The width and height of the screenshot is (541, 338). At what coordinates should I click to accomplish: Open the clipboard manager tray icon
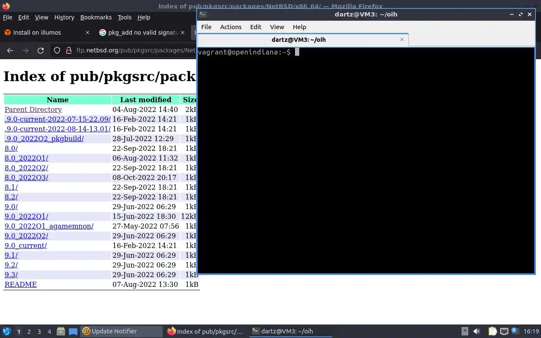click(492, 331)
